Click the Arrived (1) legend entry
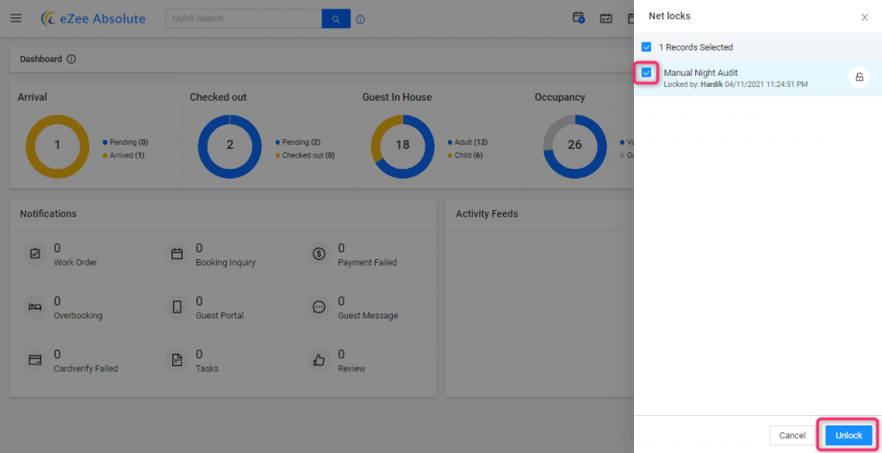The width and height of the screenshot is (882, 453). [124, 155]
